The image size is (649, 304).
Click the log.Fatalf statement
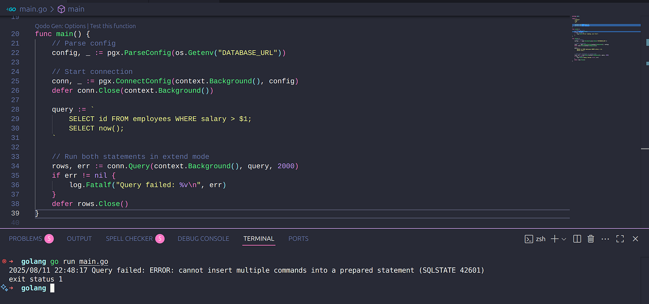[x=147, y=185]
